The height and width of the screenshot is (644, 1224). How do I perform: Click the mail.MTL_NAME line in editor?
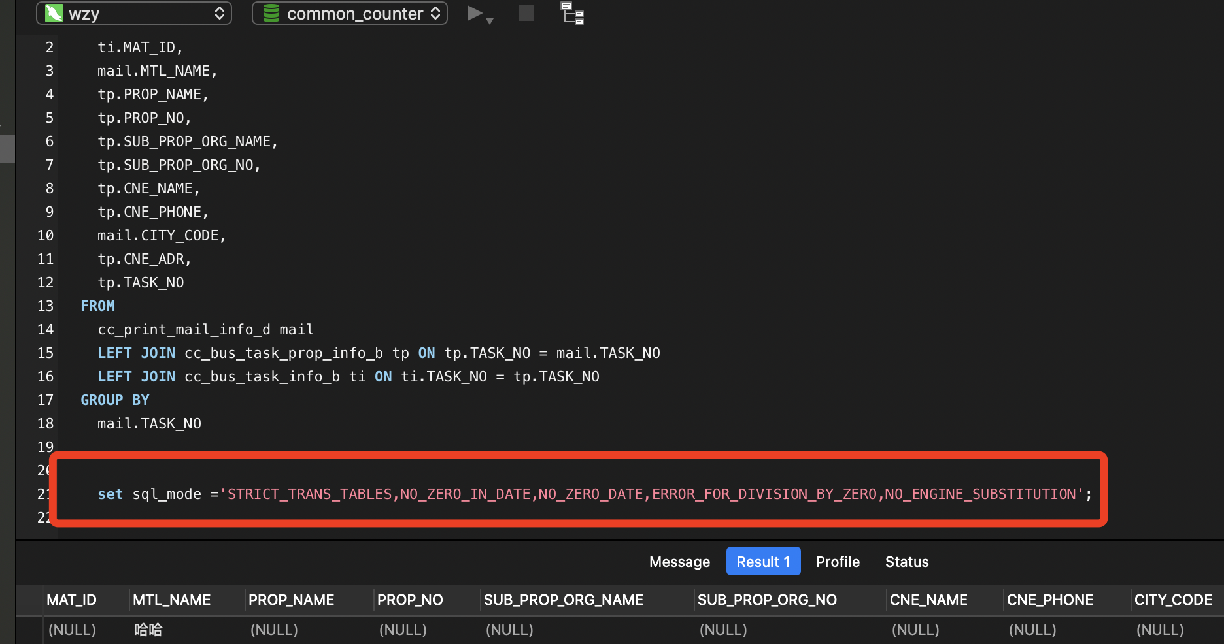click(157, 71)
